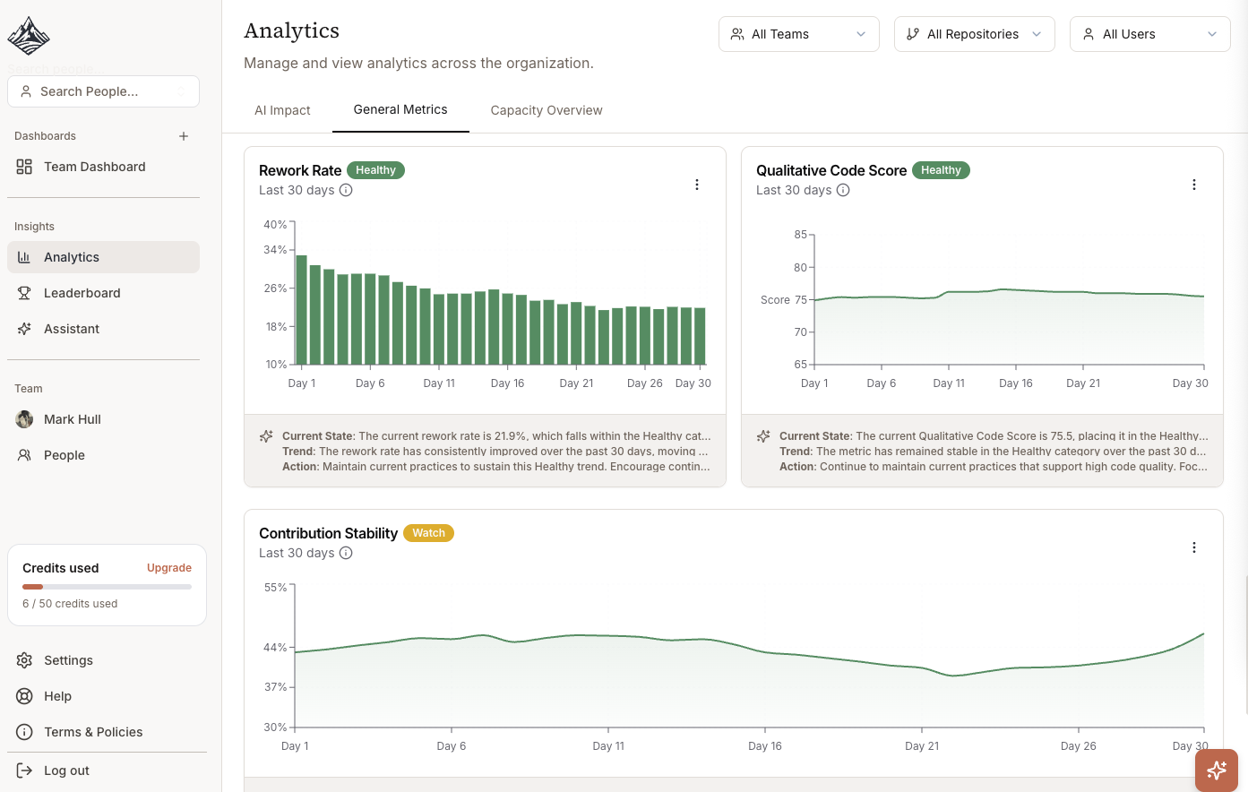Open the Assistant page
Viewport: 1248px width, 792px height.
click(x=103, y=329)
